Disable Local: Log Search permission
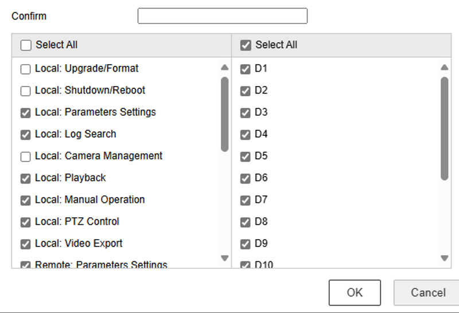The height and width of the screenshot is (313, 459). [x=25, y=135]
